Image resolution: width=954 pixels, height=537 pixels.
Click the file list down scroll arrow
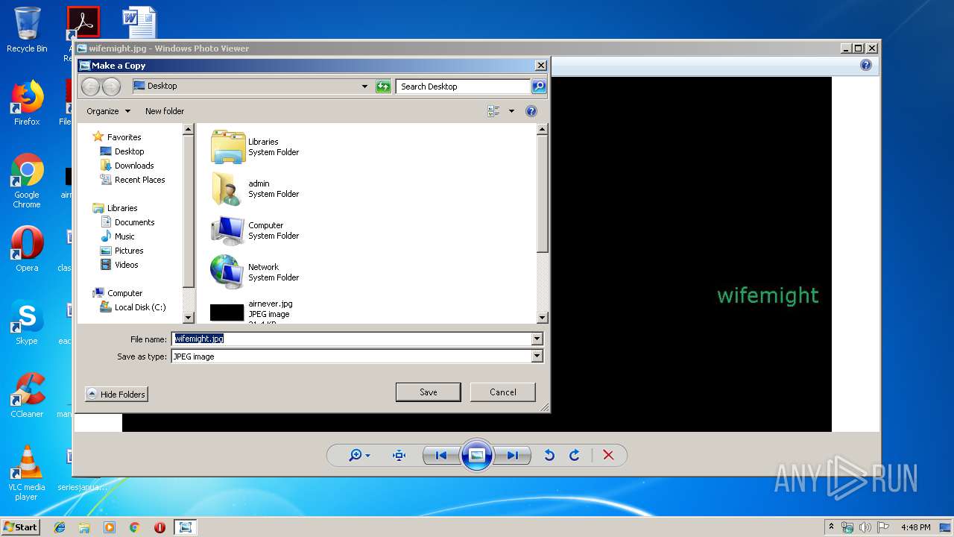[x=543, y=318]
